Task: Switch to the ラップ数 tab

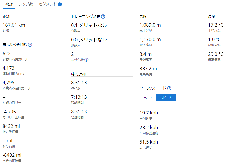Action: pos(26,4)
